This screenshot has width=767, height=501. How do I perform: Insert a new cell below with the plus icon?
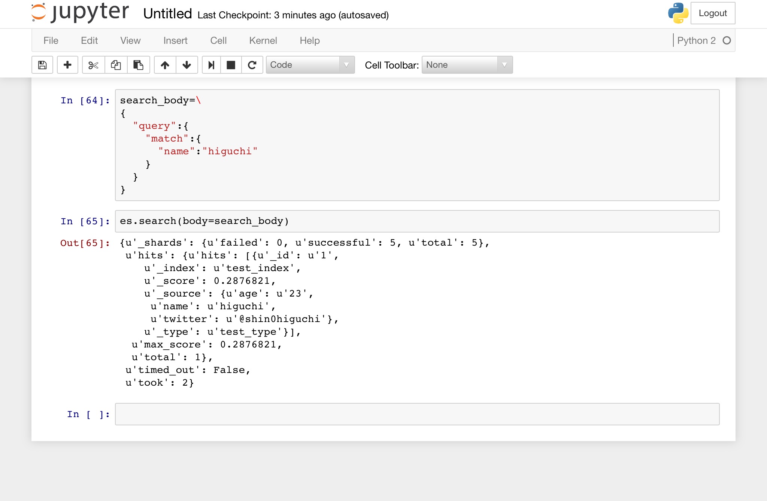tap(67, 65)
